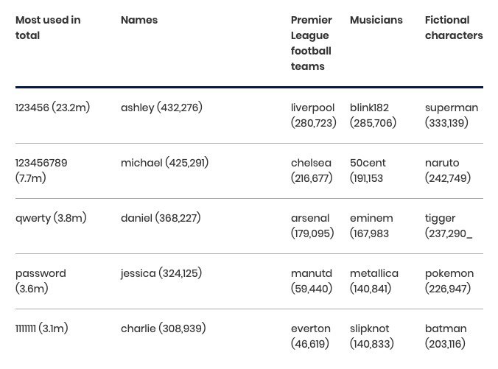
Task: Select the 'tigger (237,290_' cell
Action: (449, 226)
